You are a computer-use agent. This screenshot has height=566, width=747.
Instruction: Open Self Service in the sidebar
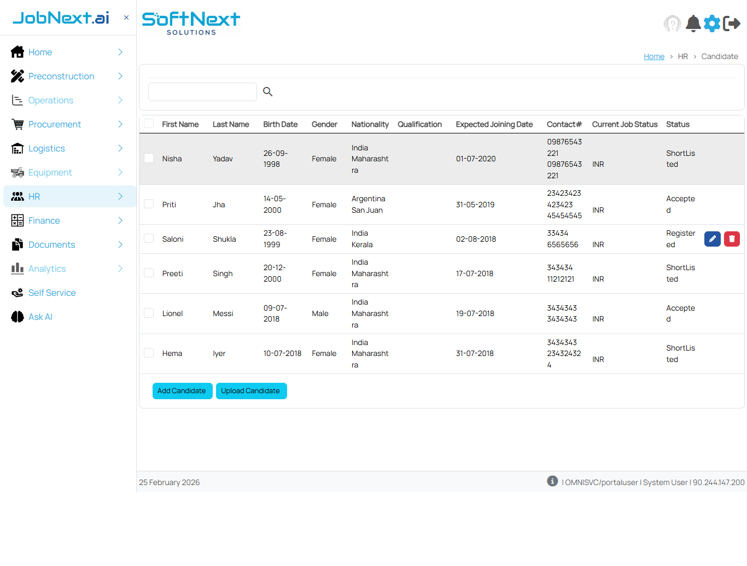click(51, 293)
